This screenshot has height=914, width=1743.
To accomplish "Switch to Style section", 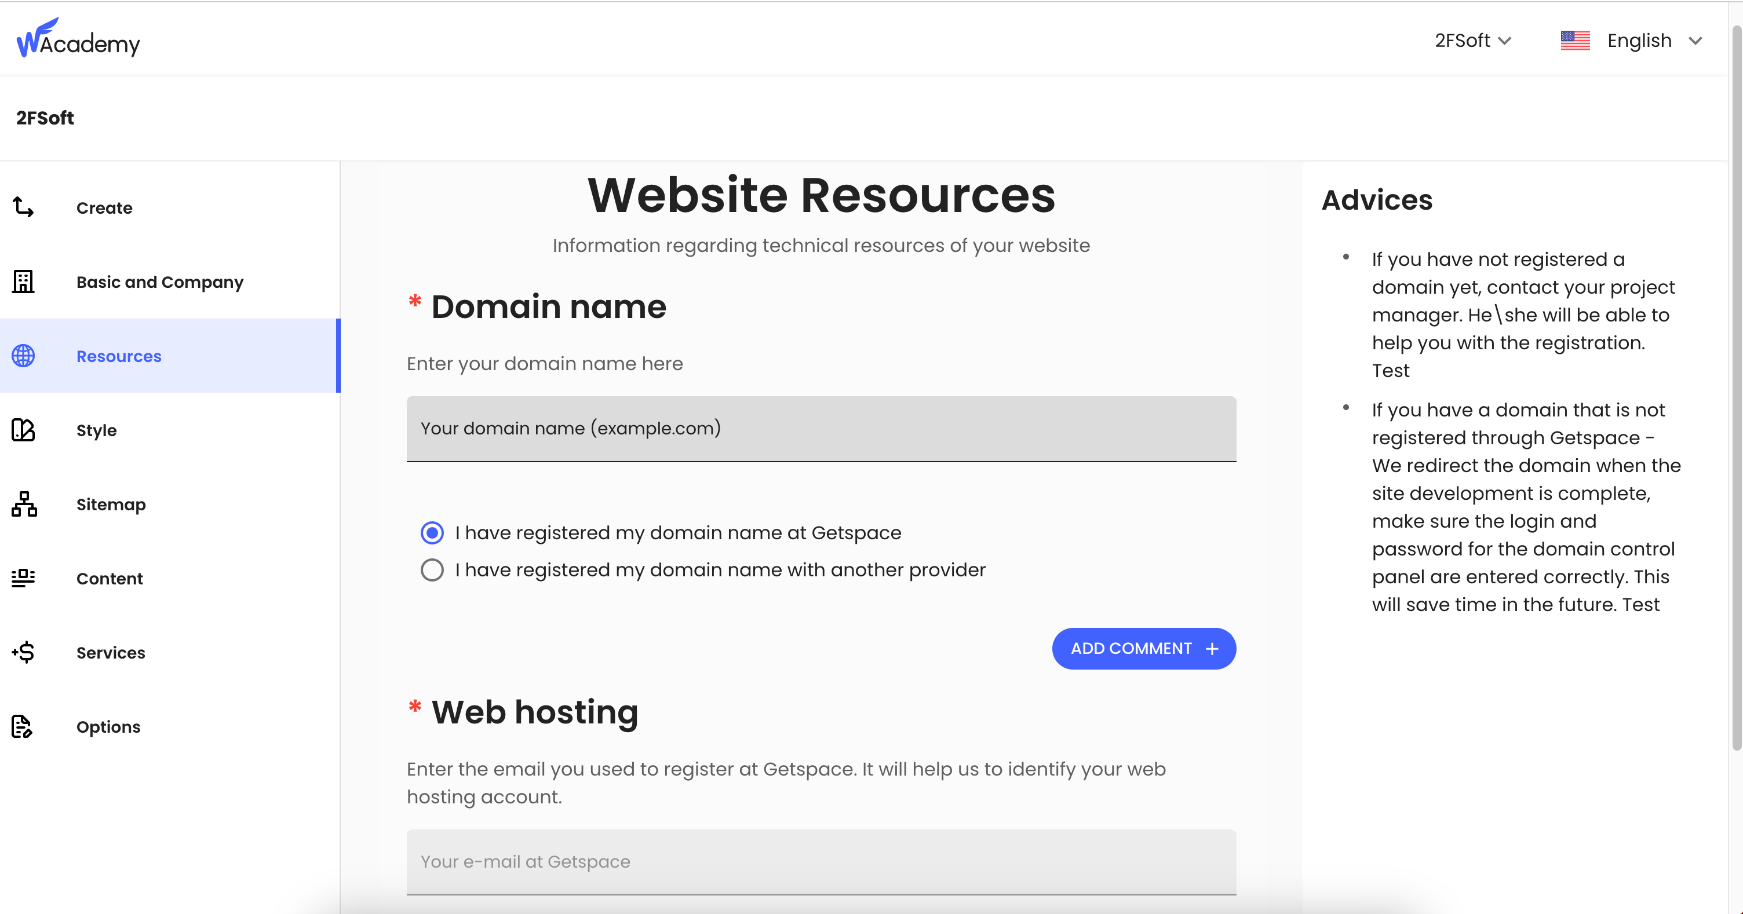I will (x=169, y=430).
